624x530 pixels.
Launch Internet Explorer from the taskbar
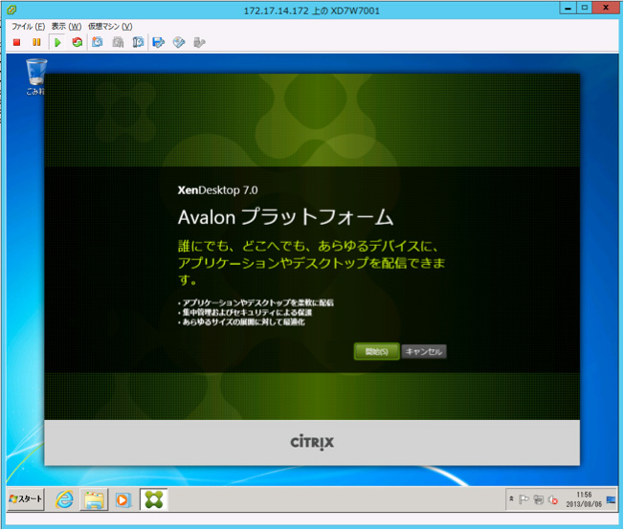coord(64,499)
